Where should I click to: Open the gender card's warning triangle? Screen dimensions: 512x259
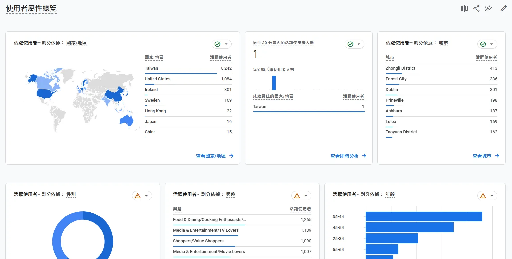coord(138,196)
